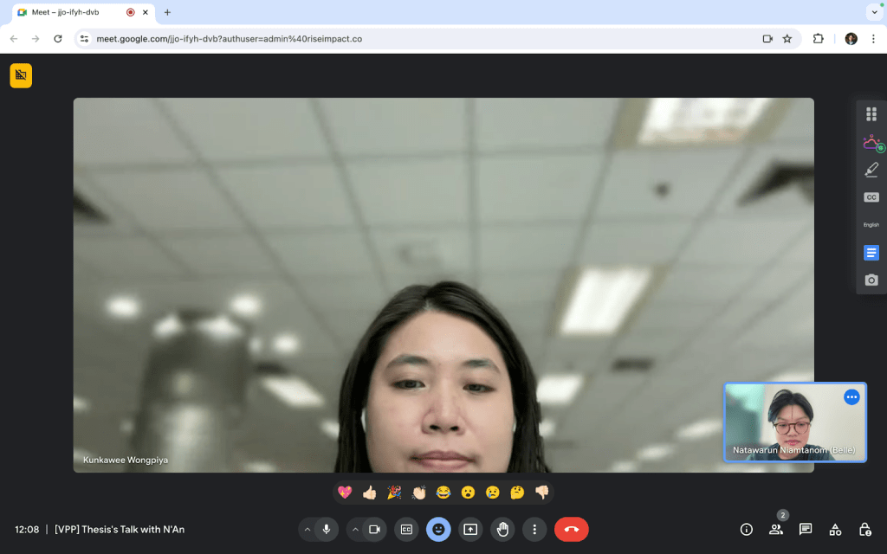Expand audio settings chevron beside microphone
The image size is (887, 554).
(307, 529)
